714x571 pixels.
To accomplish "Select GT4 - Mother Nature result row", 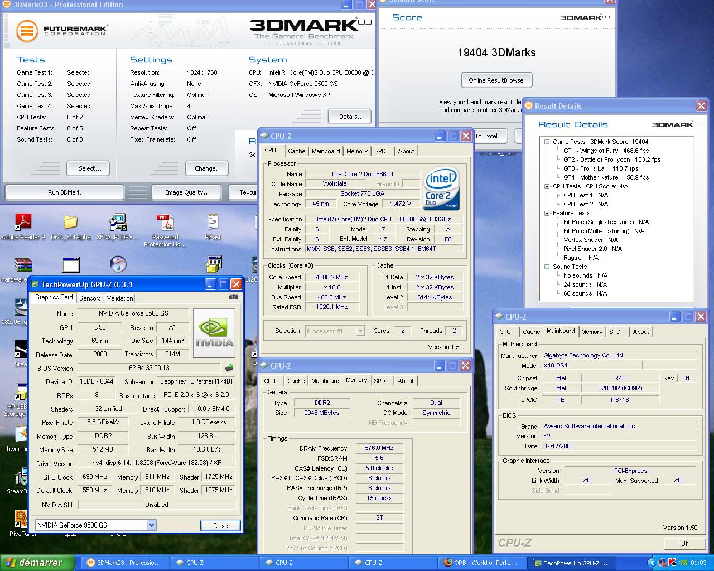I will click(x=606, y=177).
